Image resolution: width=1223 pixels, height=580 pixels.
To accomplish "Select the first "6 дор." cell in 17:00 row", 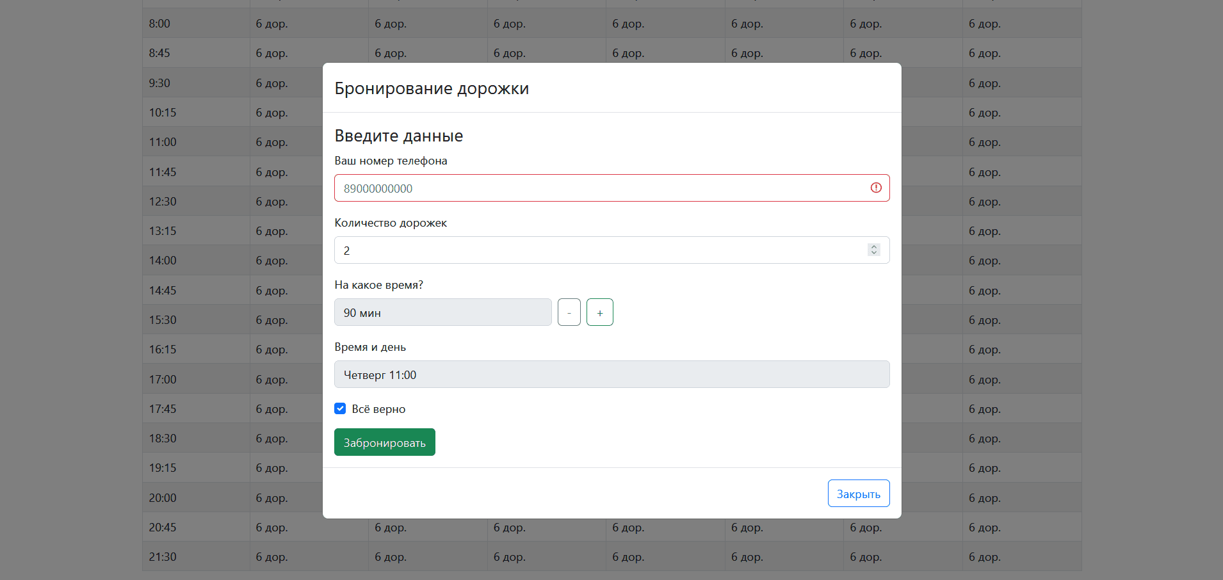I will pyautogui.click(x=271, y=380).
